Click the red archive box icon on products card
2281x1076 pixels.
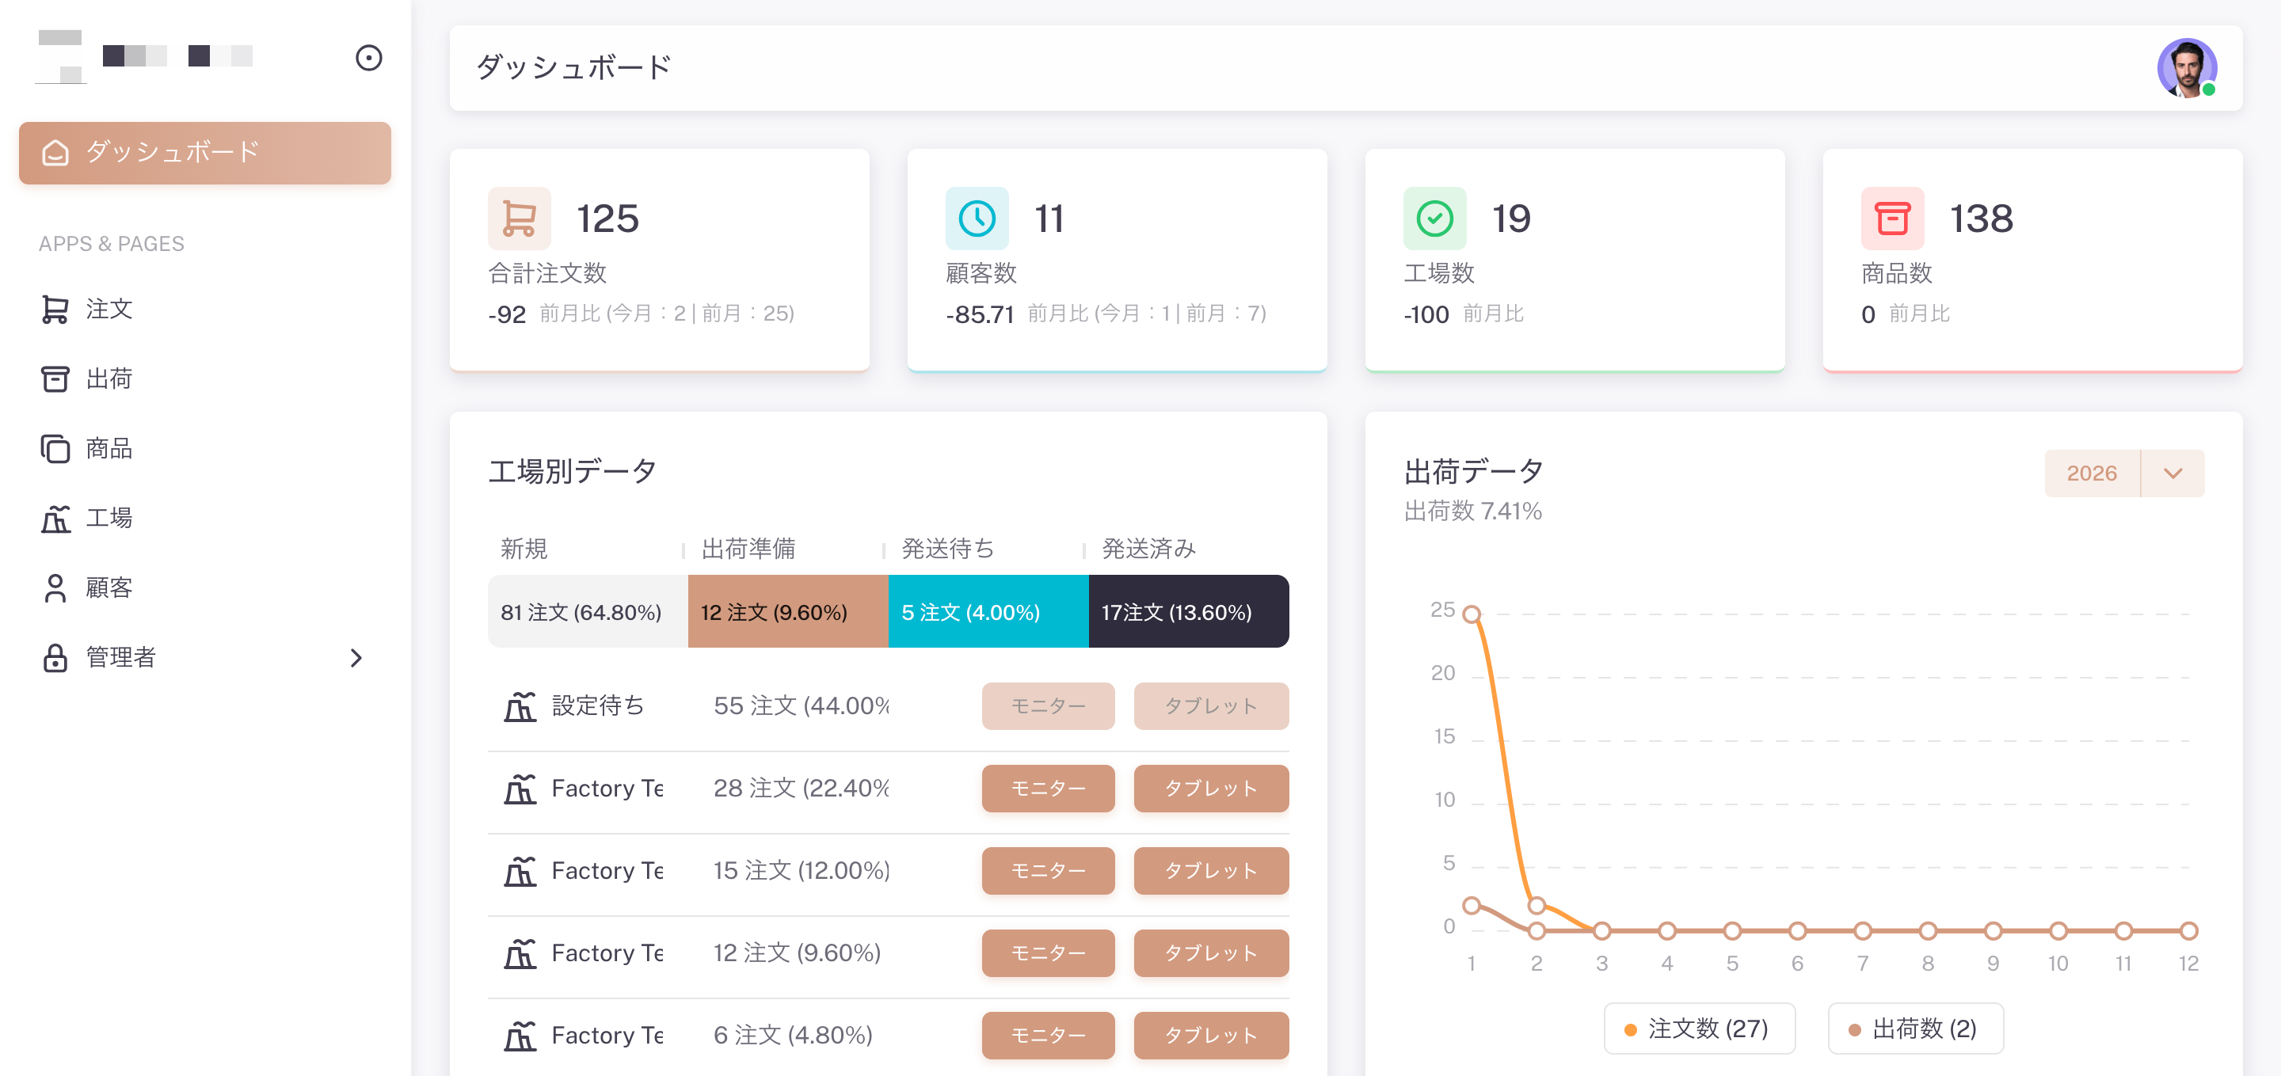[1892, 218]
